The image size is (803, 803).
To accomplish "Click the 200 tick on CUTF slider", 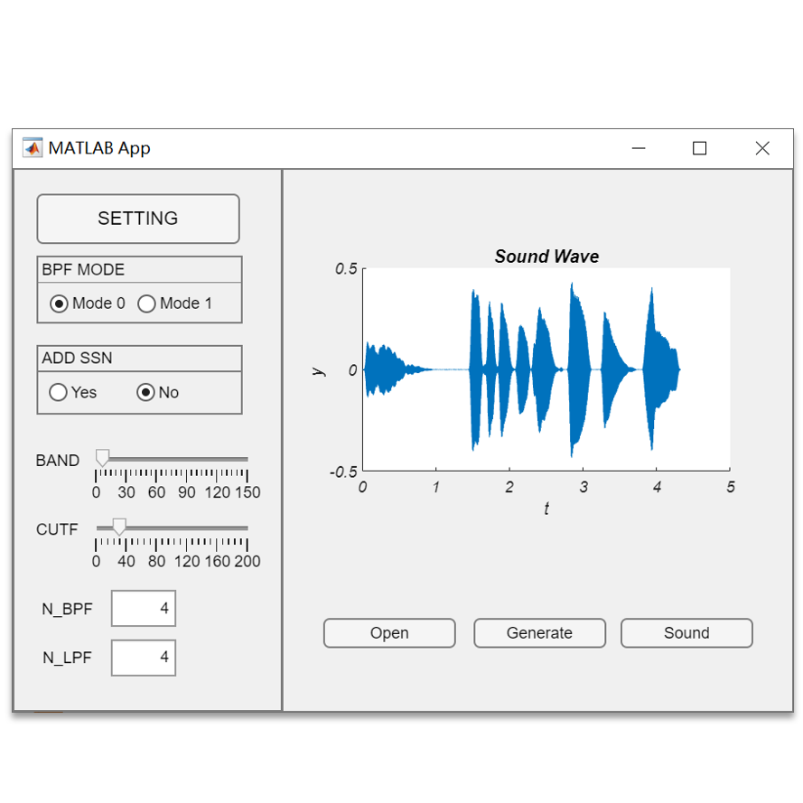I will point(247,562).
